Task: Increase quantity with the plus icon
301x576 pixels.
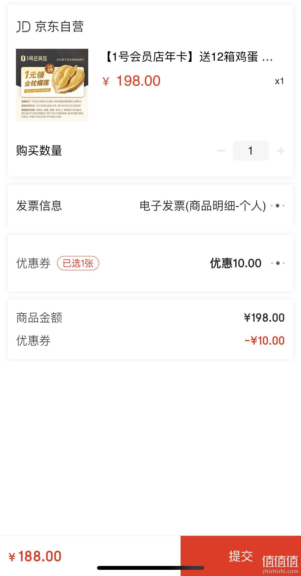Action: coord(281,151)
